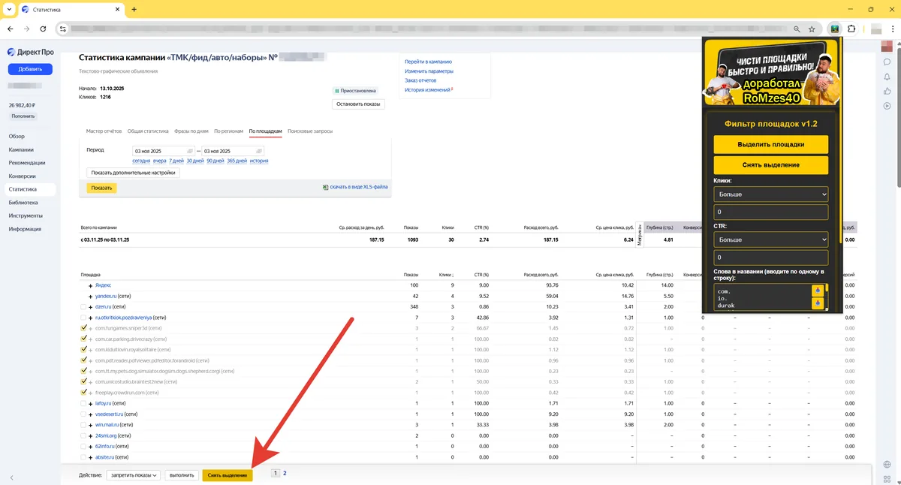The height and width of the screenshot is (485, 901).
Task: Tick the checkbox for dzen.ru
Action: click(83, 306)
